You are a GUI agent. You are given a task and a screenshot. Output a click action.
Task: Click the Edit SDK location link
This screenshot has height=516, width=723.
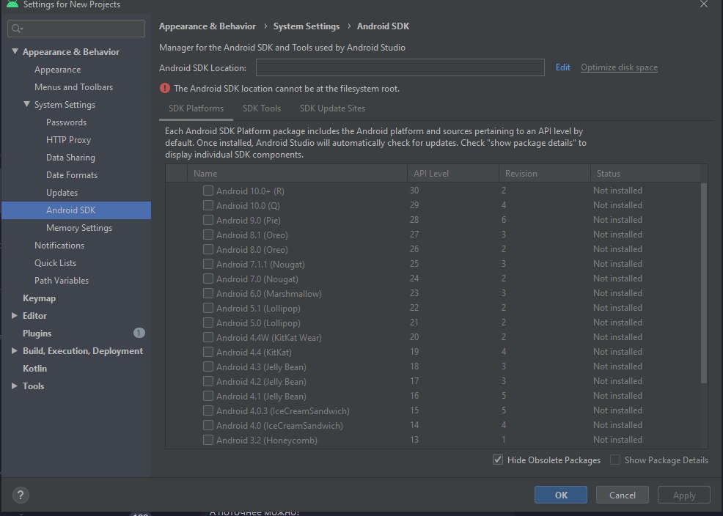tap(563, 67)
